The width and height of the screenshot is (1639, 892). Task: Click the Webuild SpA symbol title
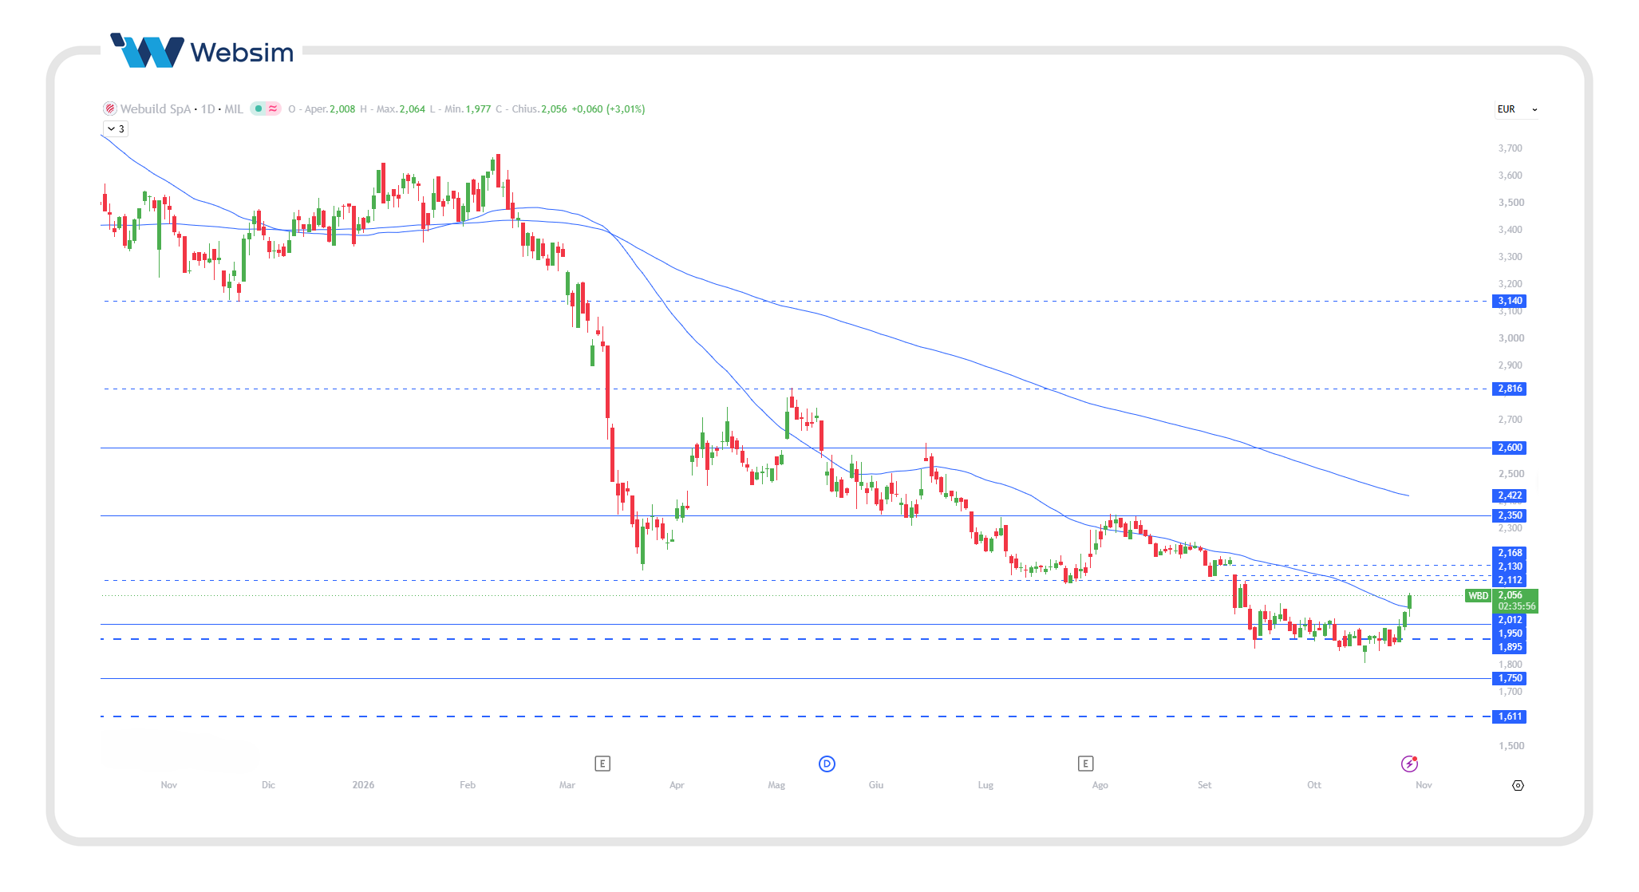[156, 109]
